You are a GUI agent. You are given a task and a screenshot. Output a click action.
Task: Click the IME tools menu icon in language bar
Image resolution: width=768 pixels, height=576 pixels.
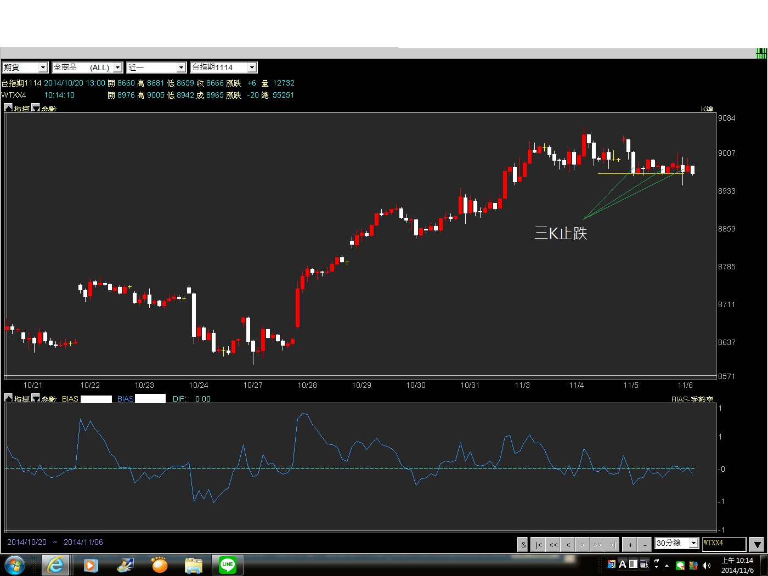tap(644, 564)
